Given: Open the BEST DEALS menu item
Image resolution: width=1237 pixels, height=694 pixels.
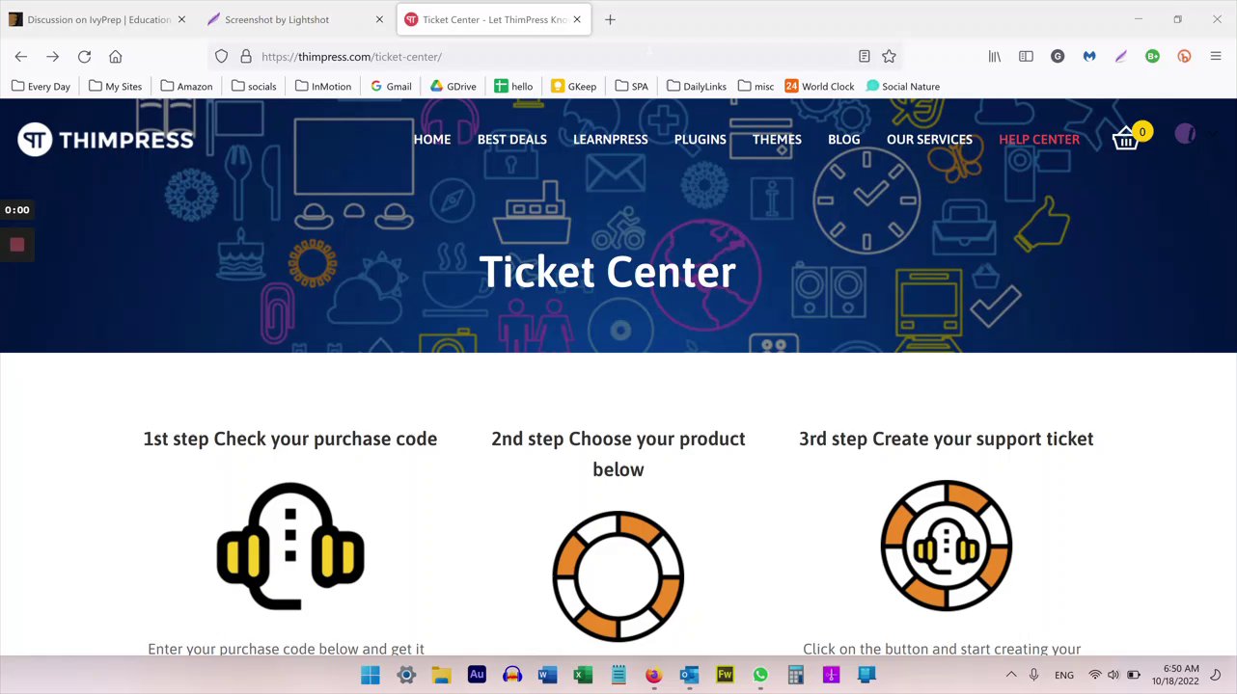Looking at the screenshot, I should coord(512,140).
